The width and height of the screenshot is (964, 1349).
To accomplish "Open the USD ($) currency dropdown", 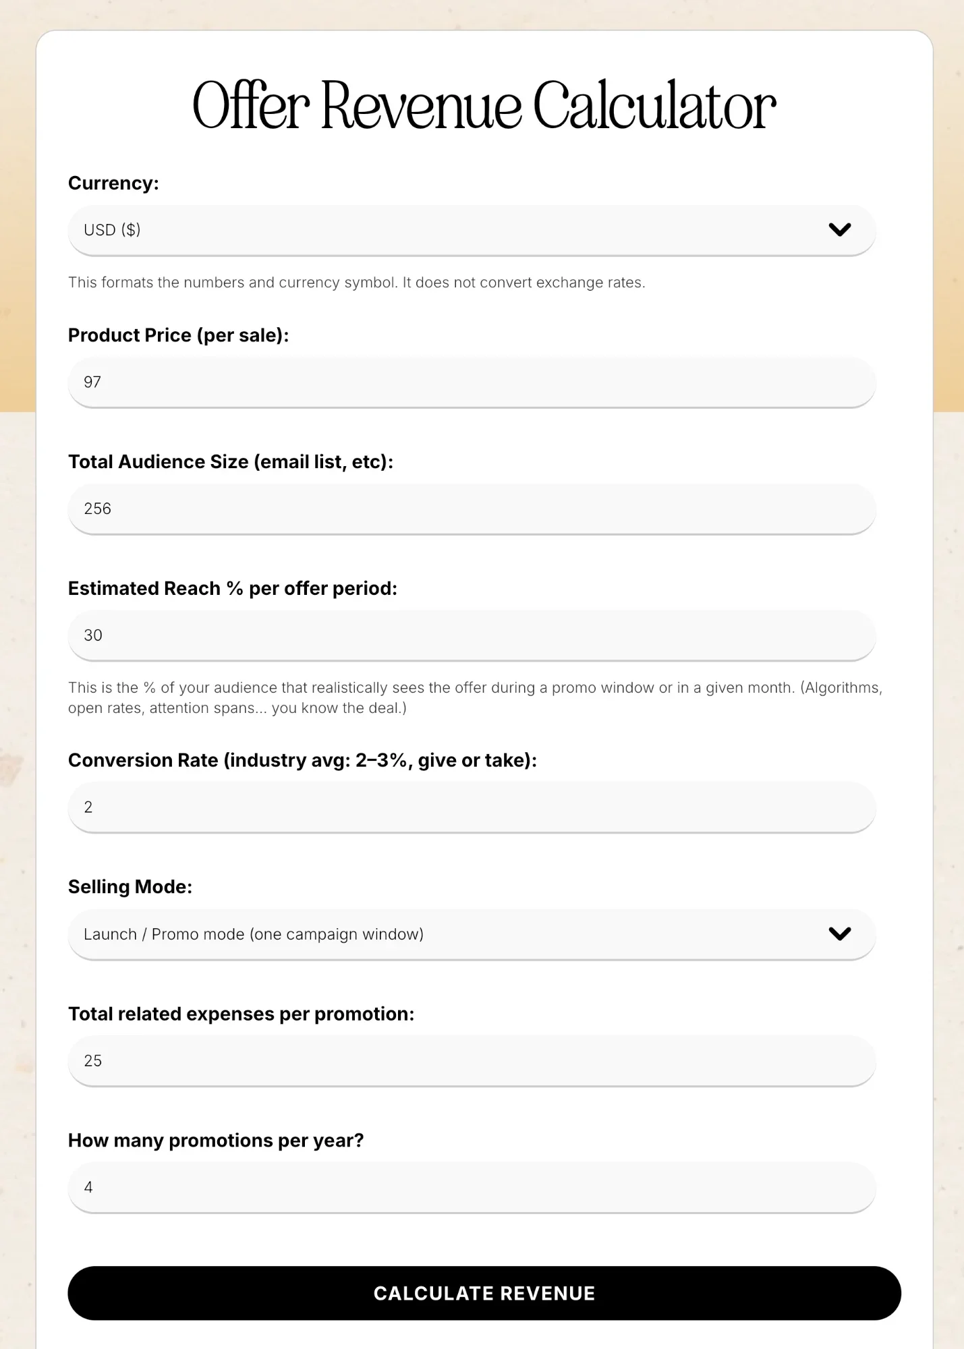I will [x=472, y=230].
